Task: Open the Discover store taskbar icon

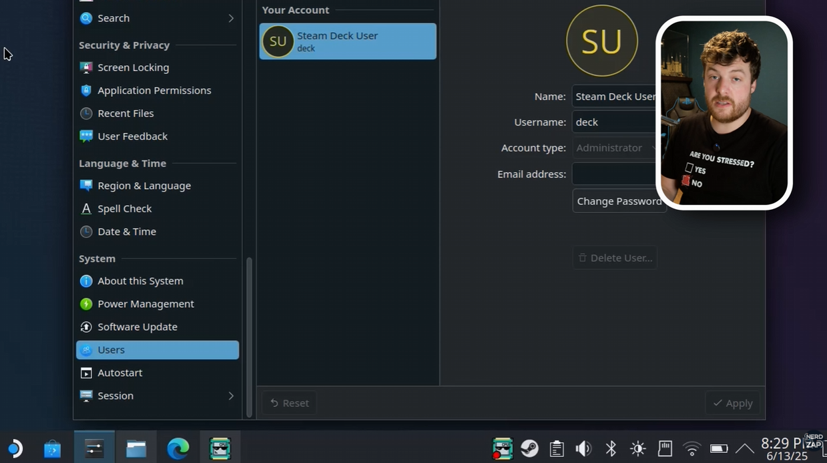Action: (52, 448)
